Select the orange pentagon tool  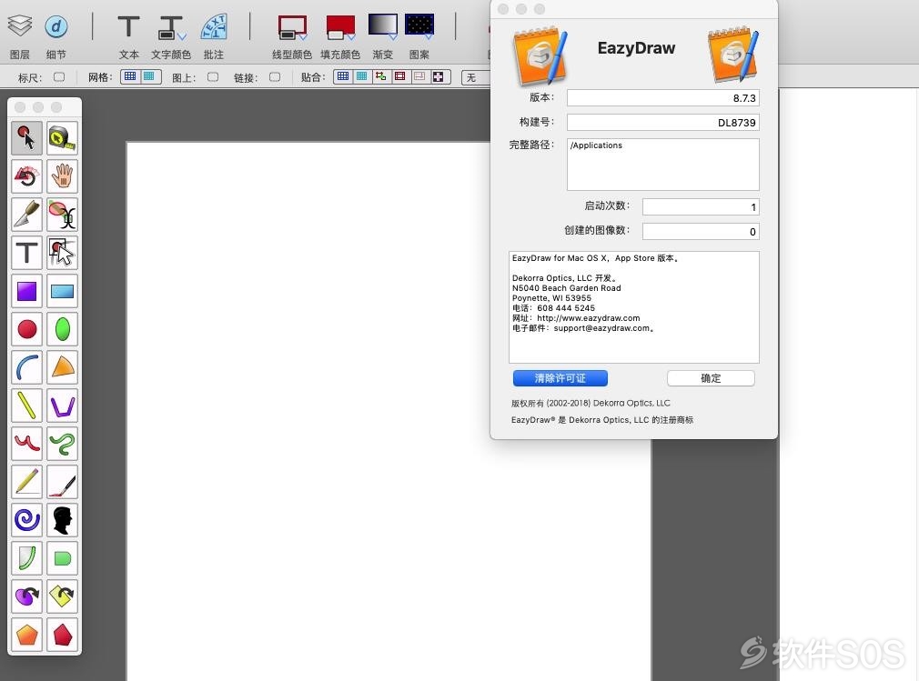tap(26, 634)
